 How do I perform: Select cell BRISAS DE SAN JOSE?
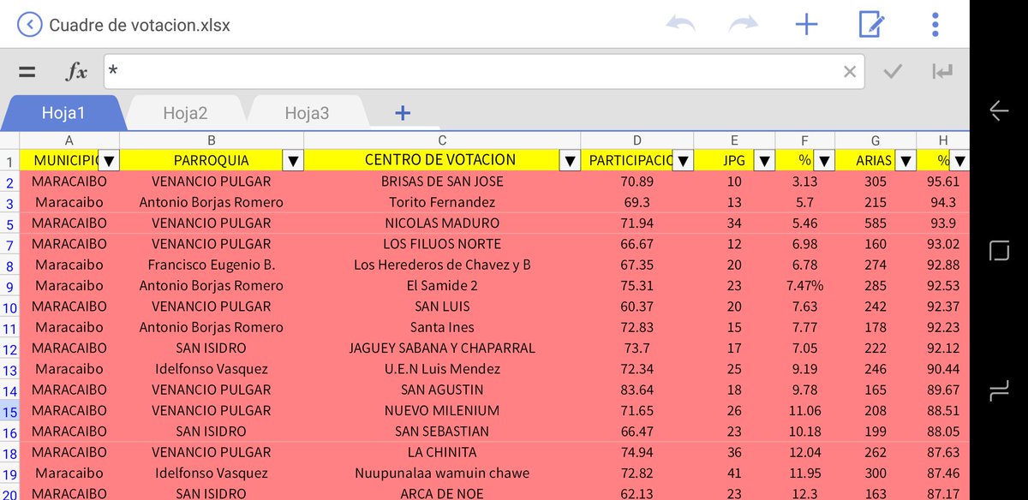click(x=442, y=182)
